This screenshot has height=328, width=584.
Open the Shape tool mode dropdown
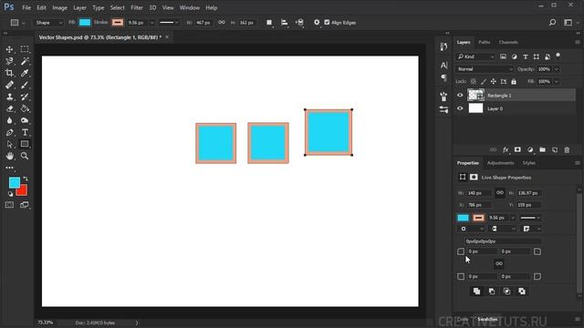[x=48, y=23]
